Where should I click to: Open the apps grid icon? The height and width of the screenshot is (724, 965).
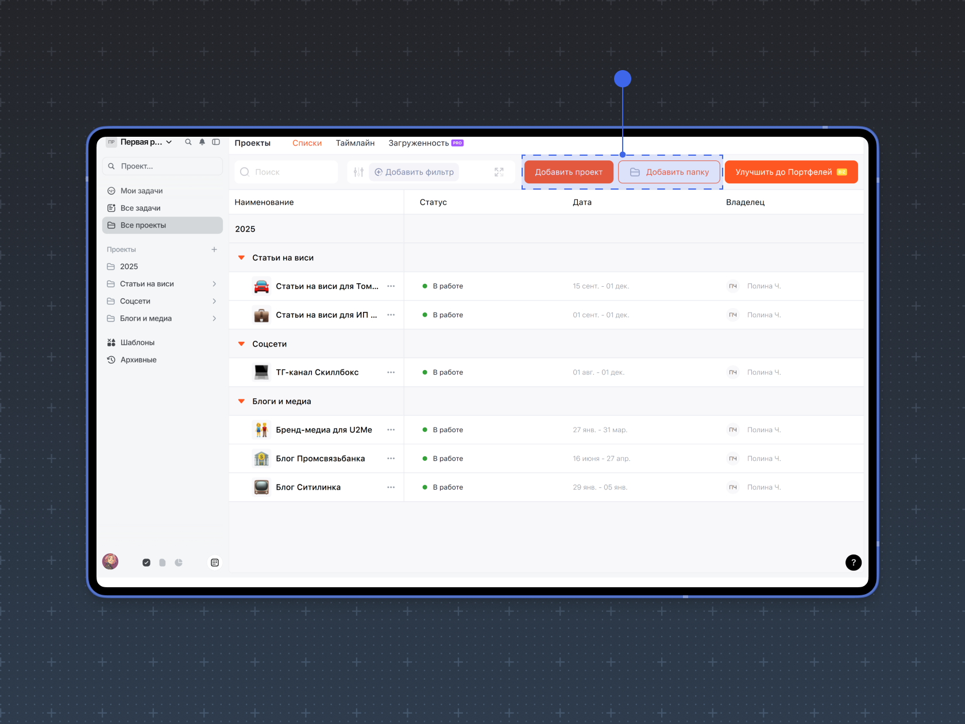pos(215,563)
